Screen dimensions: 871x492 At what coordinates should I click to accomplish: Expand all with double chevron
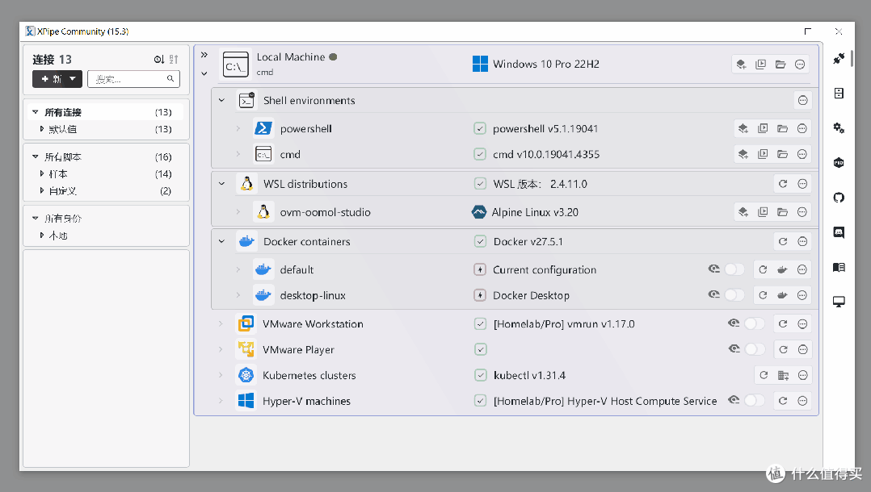(204, 55)
